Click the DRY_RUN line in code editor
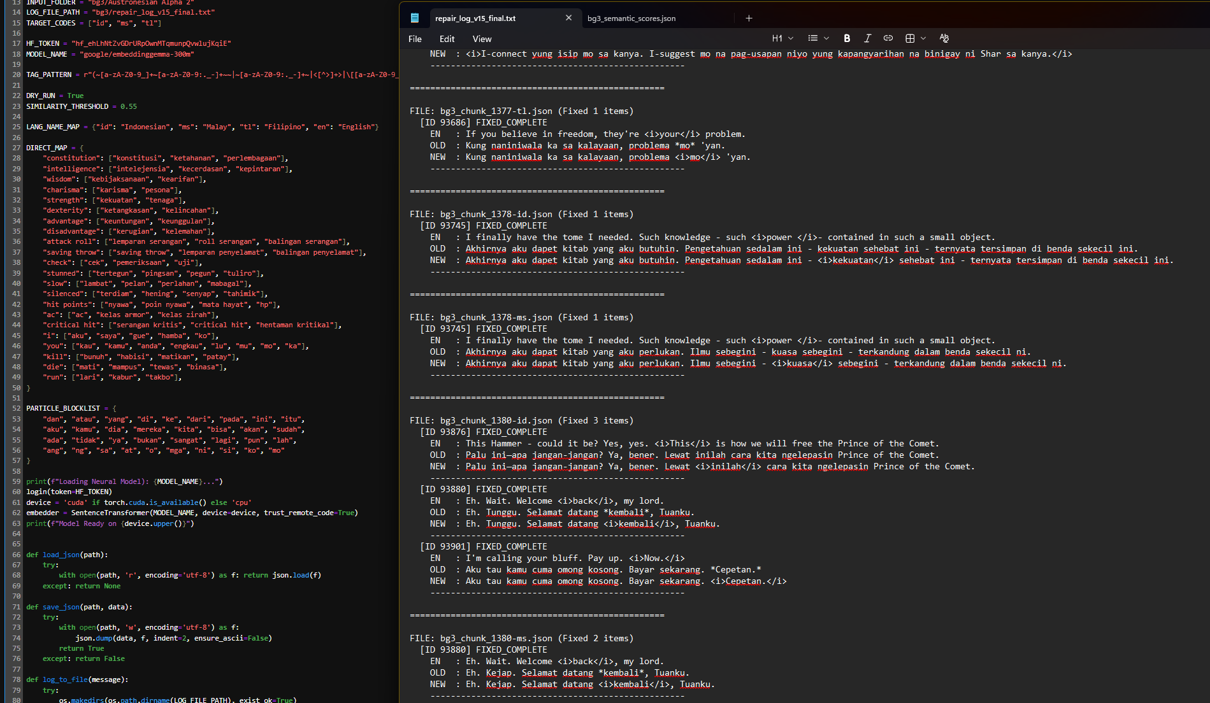 click(x=55, y=96)
